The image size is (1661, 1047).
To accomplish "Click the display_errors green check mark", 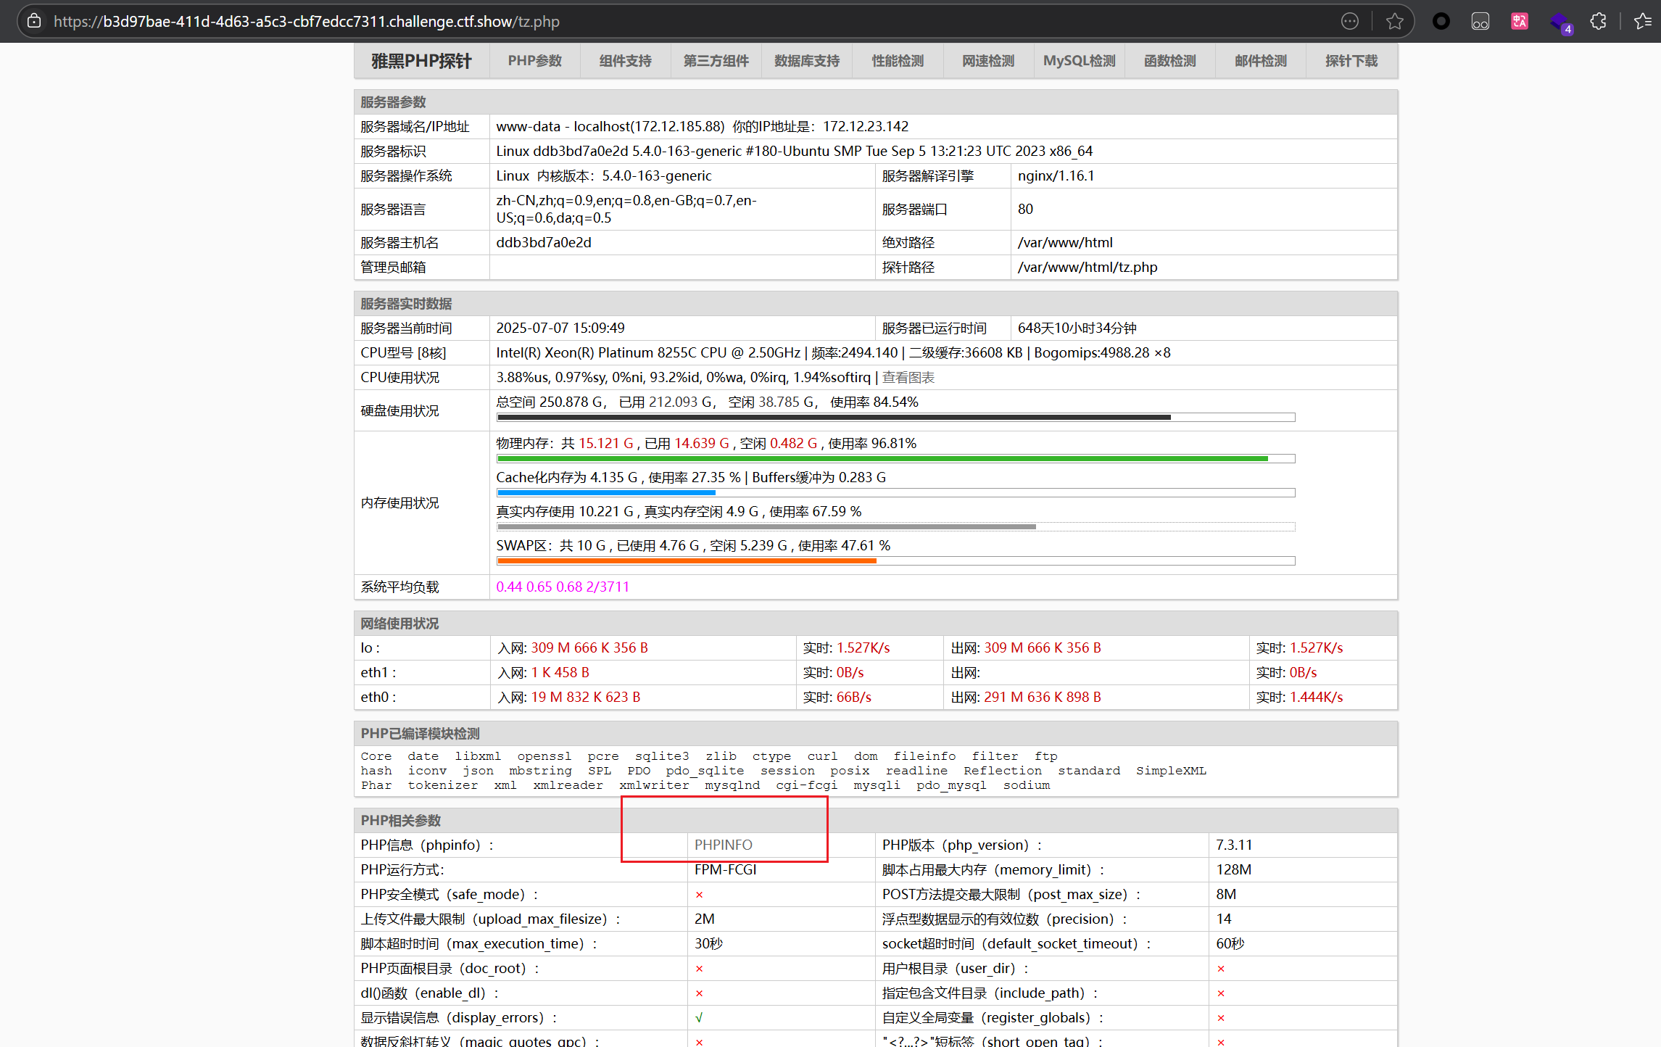I will tap(699, 1018).
